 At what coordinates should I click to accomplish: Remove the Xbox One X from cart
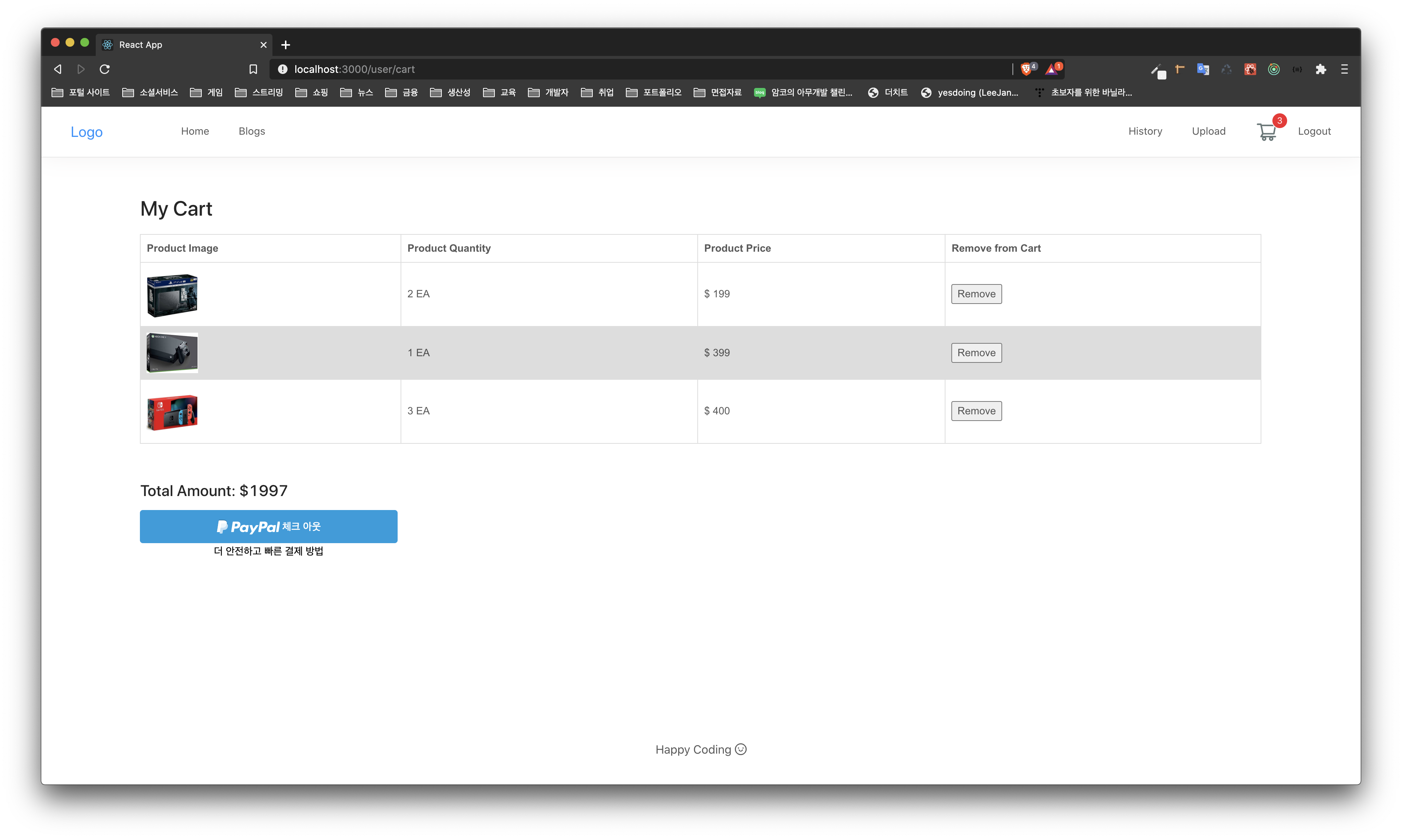tap(976, 352)
